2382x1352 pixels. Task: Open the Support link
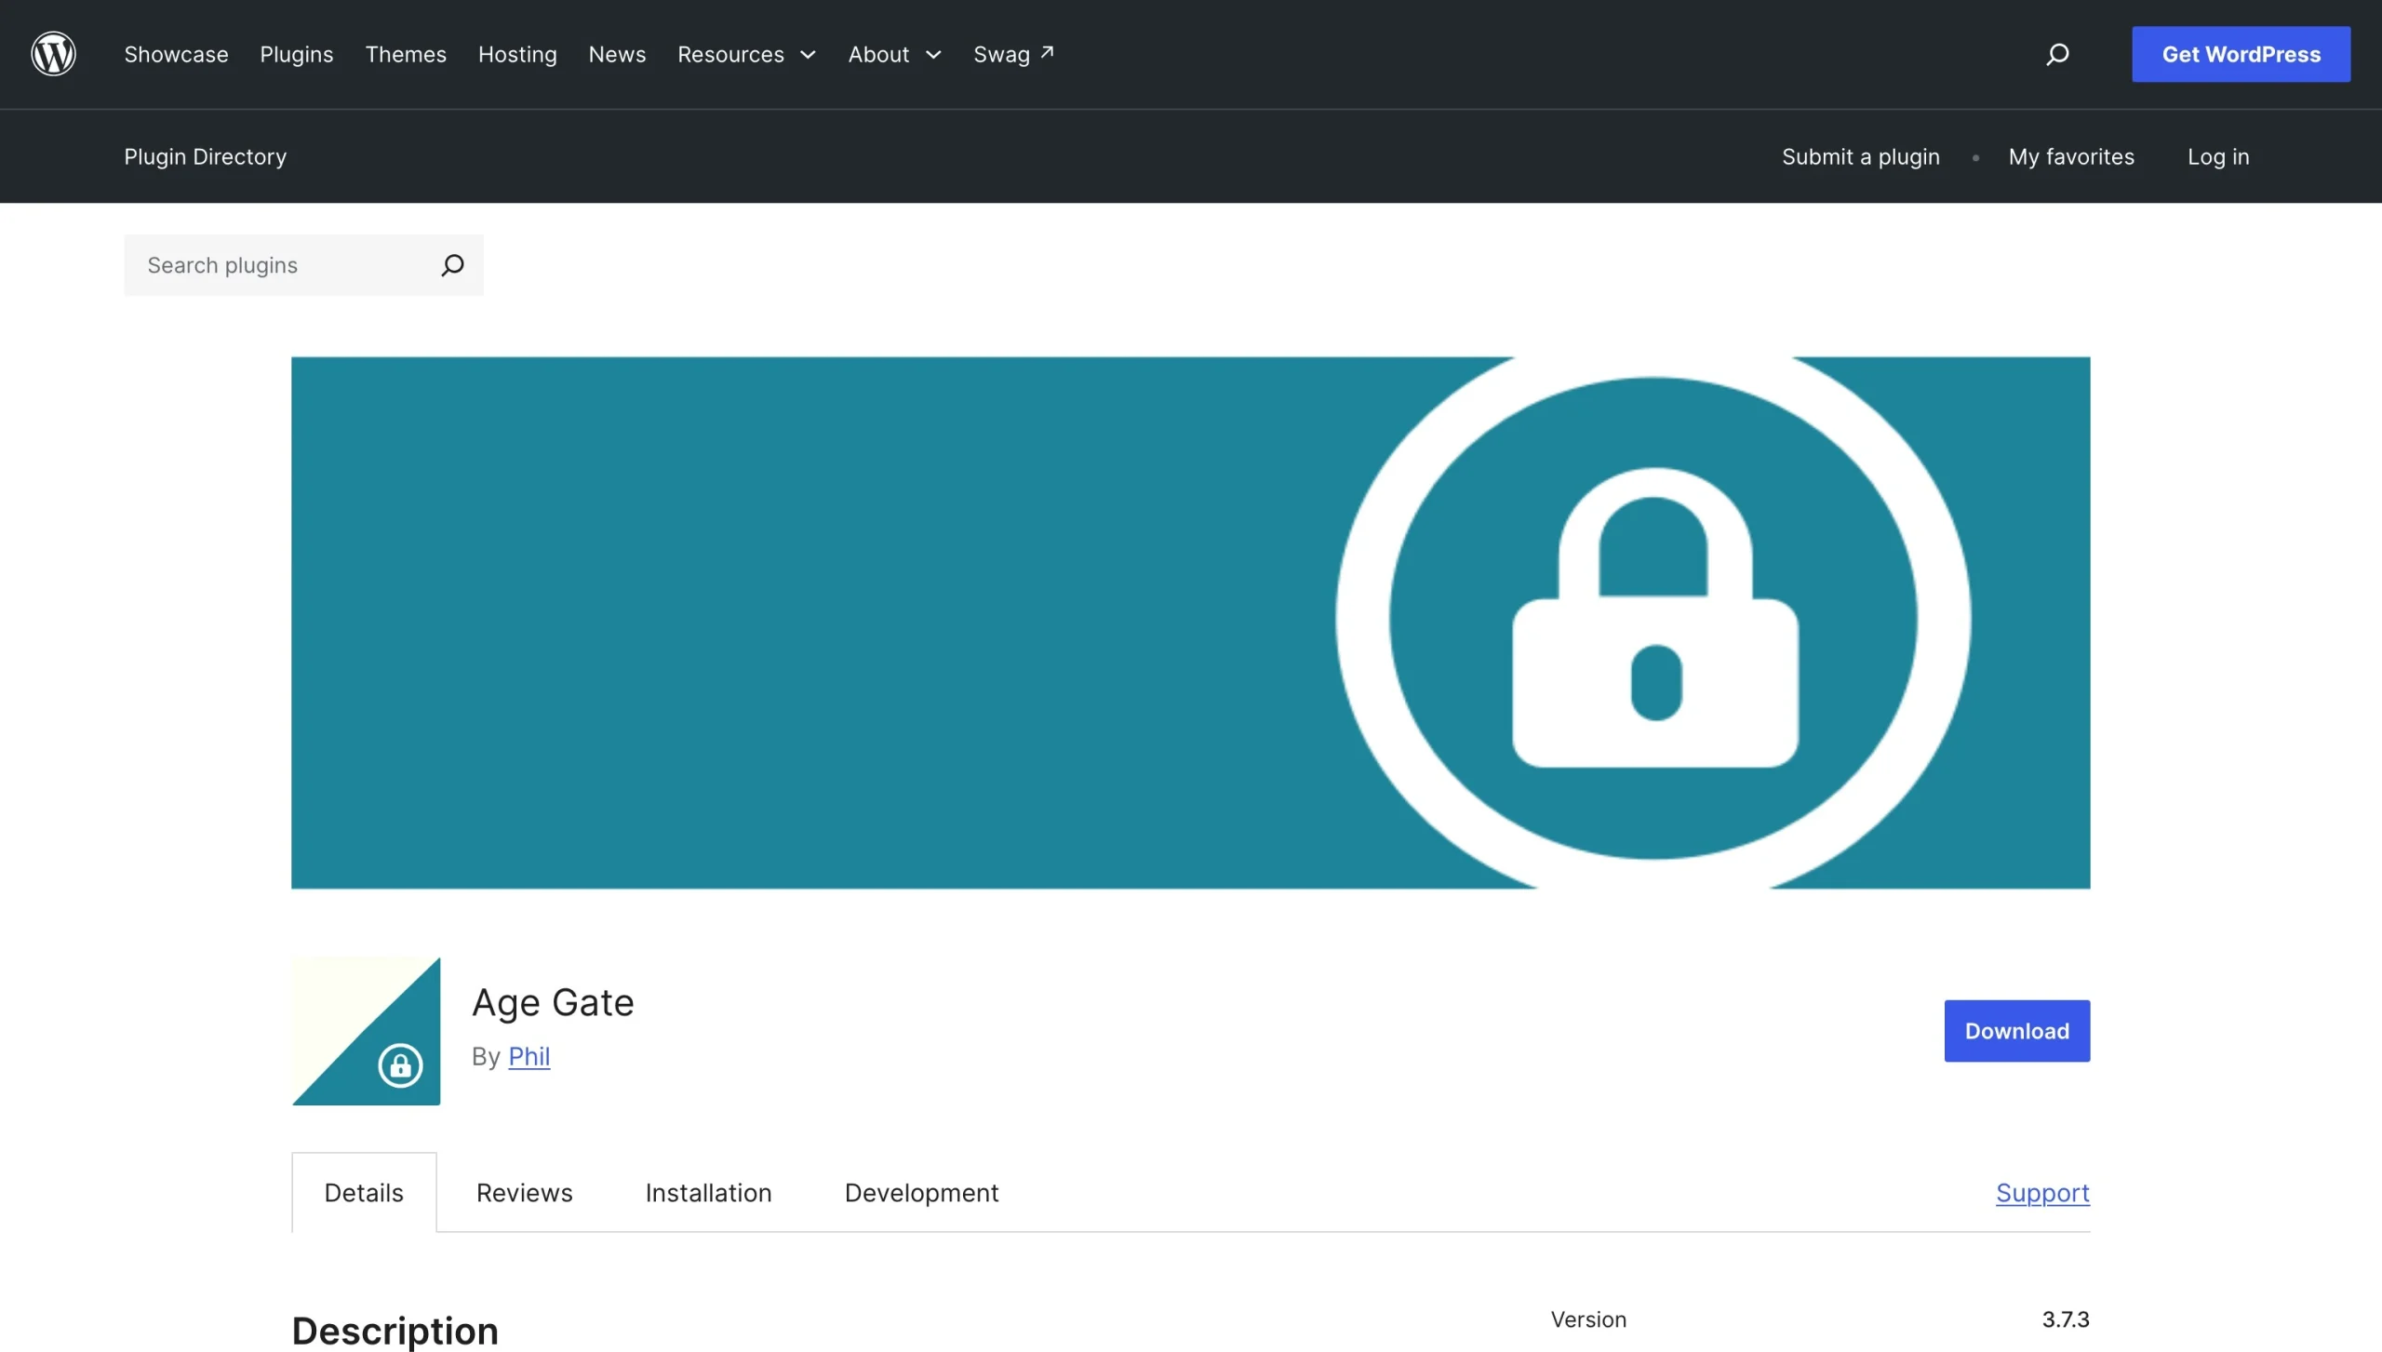click(2042, 1193)
